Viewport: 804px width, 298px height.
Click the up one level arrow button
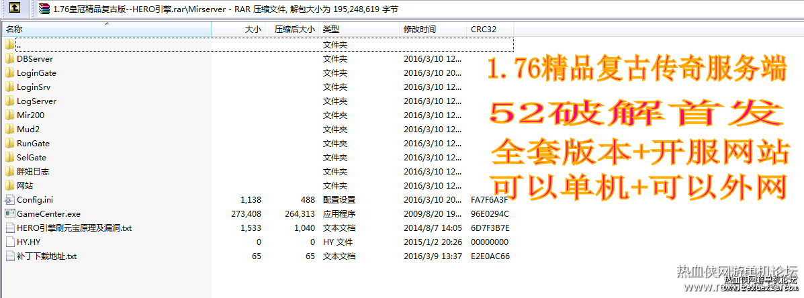tap(15, 7)
